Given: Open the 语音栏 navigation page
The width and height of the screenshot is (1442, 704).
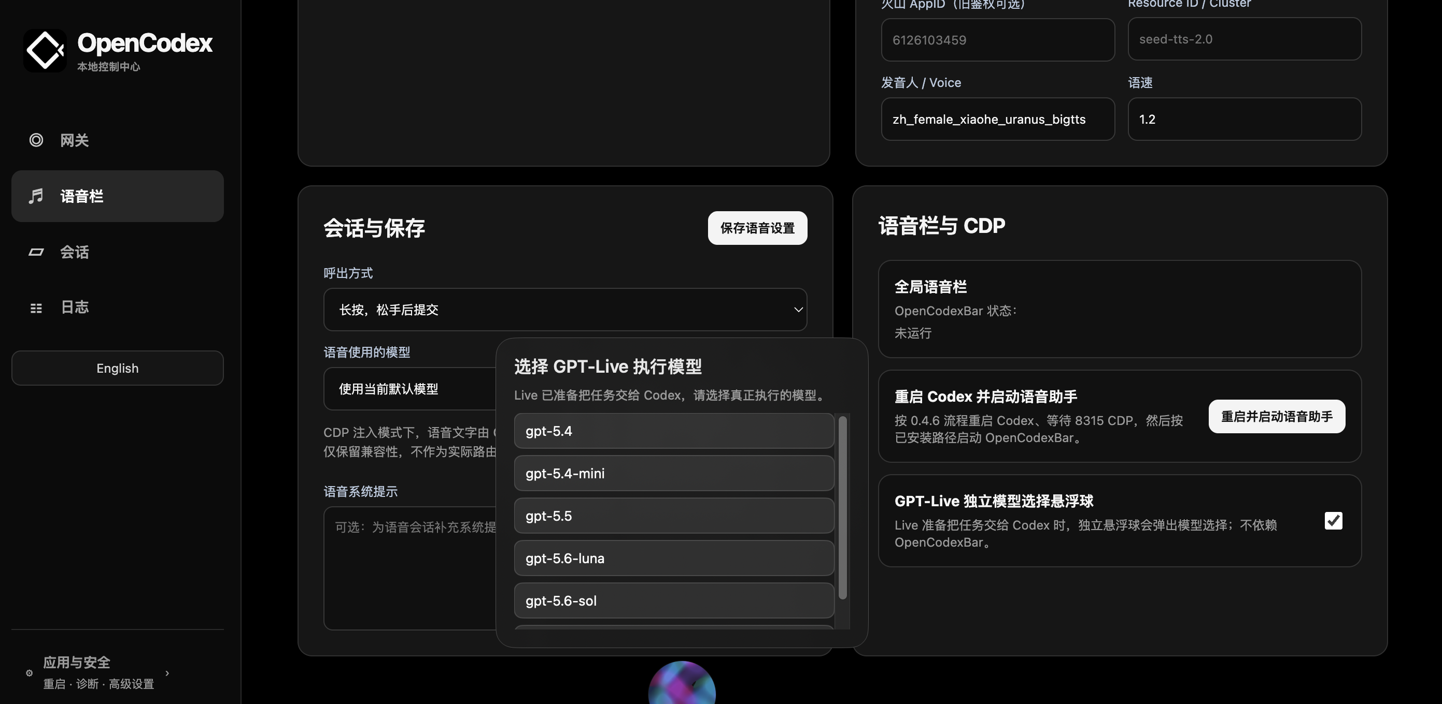Looking at the screenshot, I should 118,196.
